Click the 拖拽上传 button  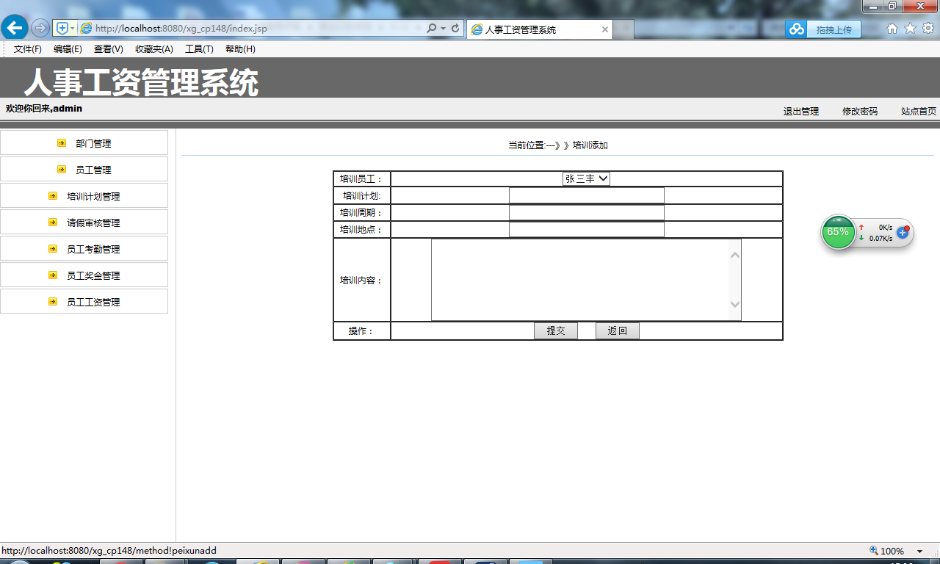point(834,29)
